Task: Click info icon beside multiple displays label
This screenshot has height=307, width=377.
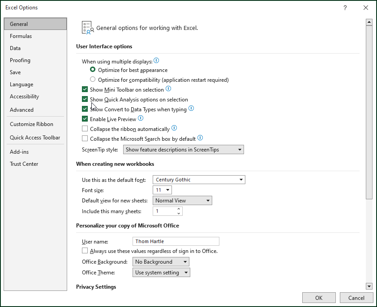Action: [x=156, y=60]
